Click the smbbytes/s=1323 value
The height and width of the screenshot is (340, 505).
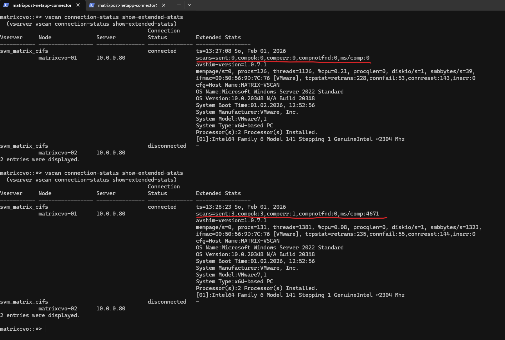click(456, 227)
